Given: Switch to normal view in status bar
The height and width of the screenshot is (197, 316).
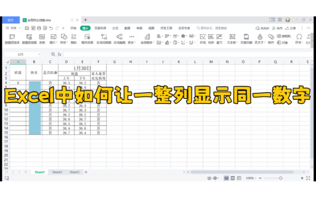Looking at the screenshot, I should click(226, 178).
